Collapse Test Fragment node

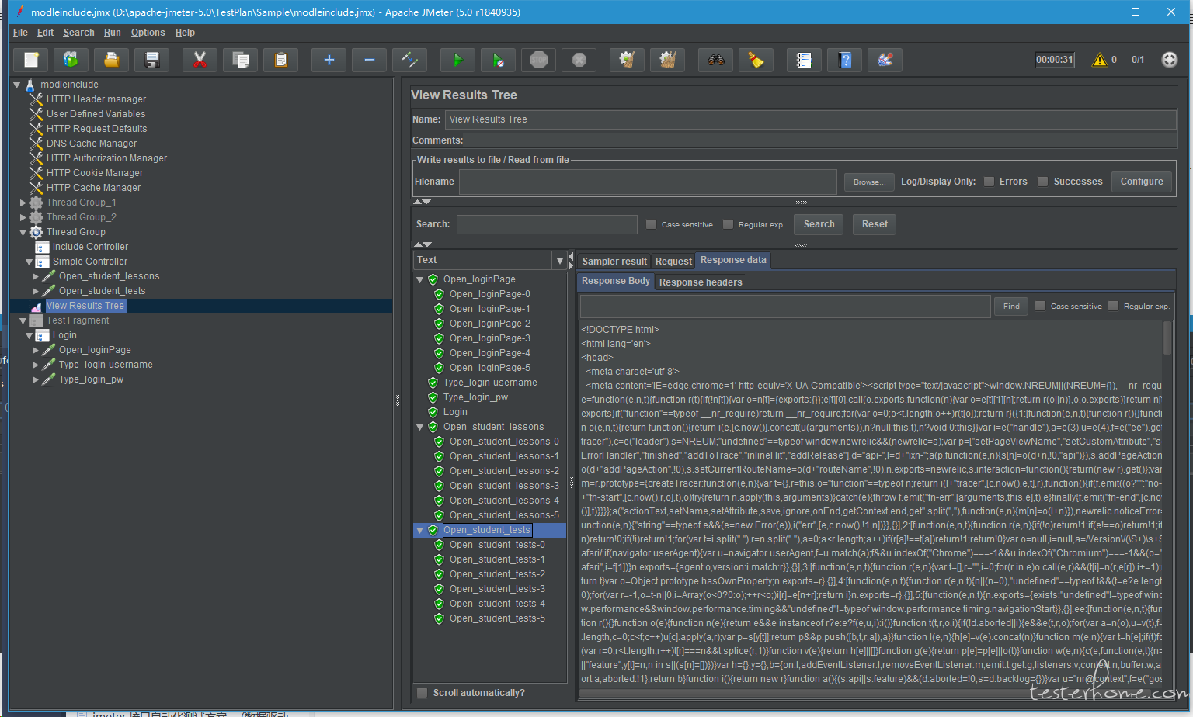point(23,320)
